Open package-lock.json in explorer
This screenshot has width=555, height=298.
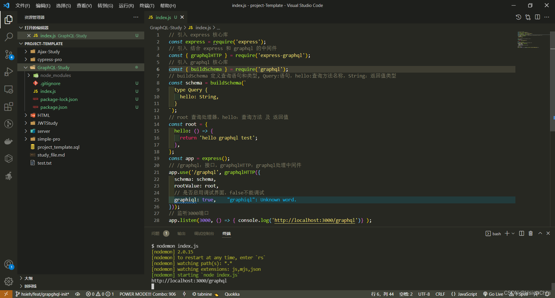(81, 99)
